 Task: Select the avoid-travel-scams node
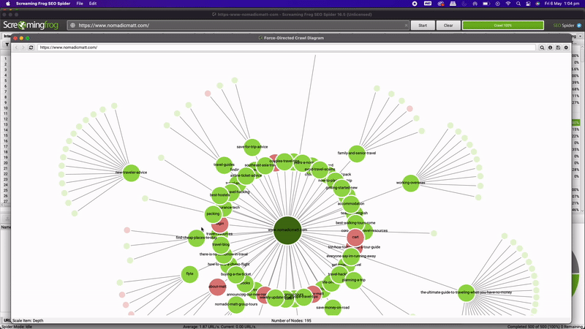(320, 170)
